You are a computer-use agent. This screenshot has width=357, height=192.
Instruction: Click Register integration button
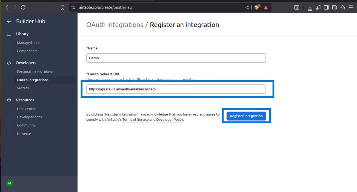point(246,116)
